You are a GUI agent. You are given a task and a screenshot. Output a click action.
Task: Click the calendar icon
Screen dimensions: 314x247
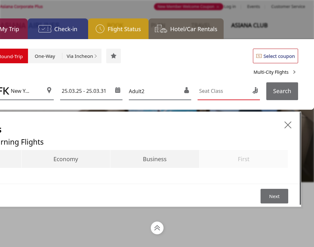tap(118, 90)
